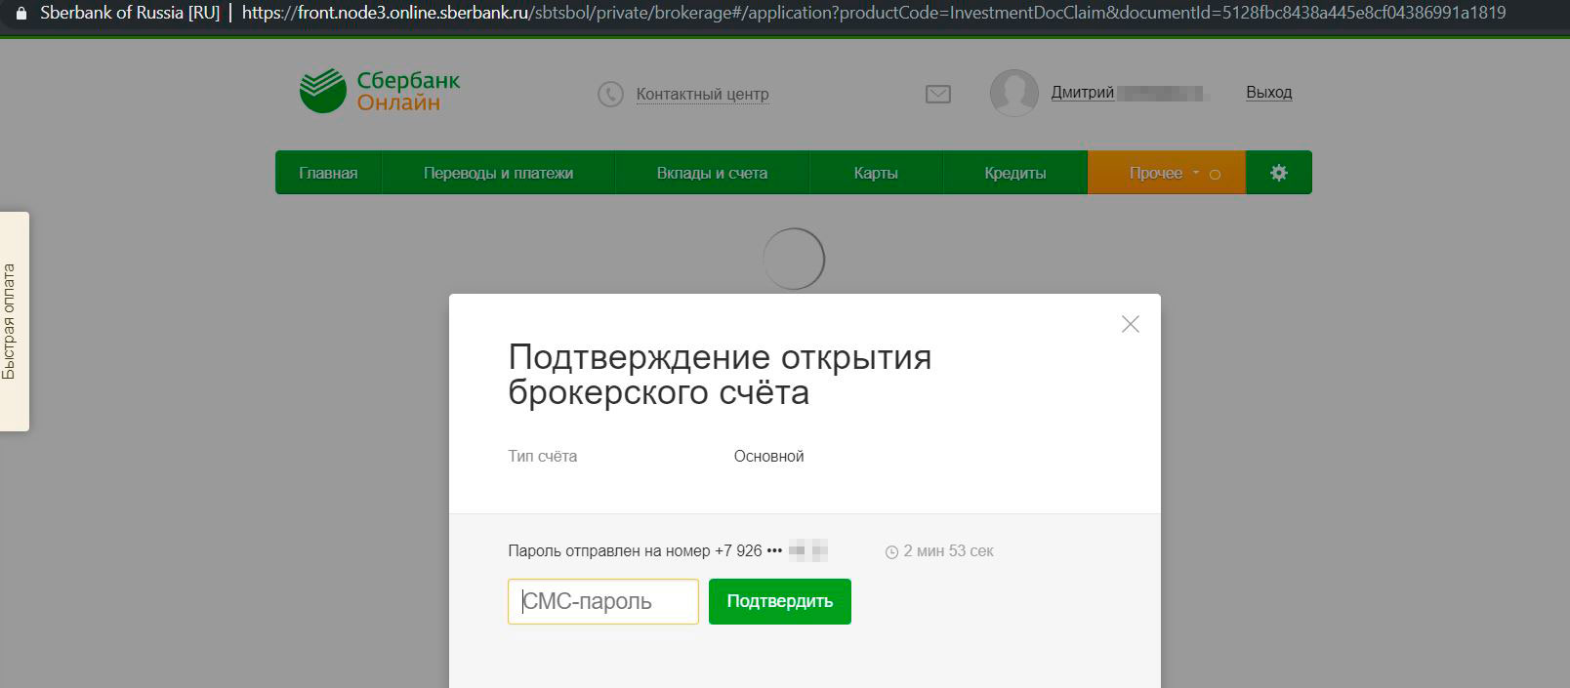The height and width of the screenshot is (688, 1570).
Task: Select the Вклады и счета menu item
Action: (712, 173)
